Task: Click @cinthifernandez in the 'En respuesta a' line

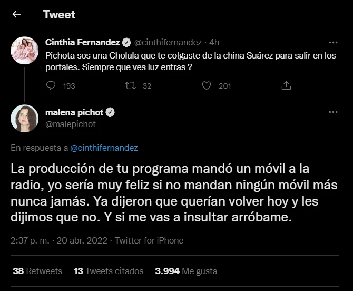Action: [104, 148]
